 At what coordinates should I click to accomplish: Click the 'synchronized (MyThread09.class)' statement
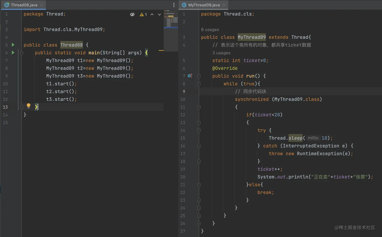(x=278, y=99)
